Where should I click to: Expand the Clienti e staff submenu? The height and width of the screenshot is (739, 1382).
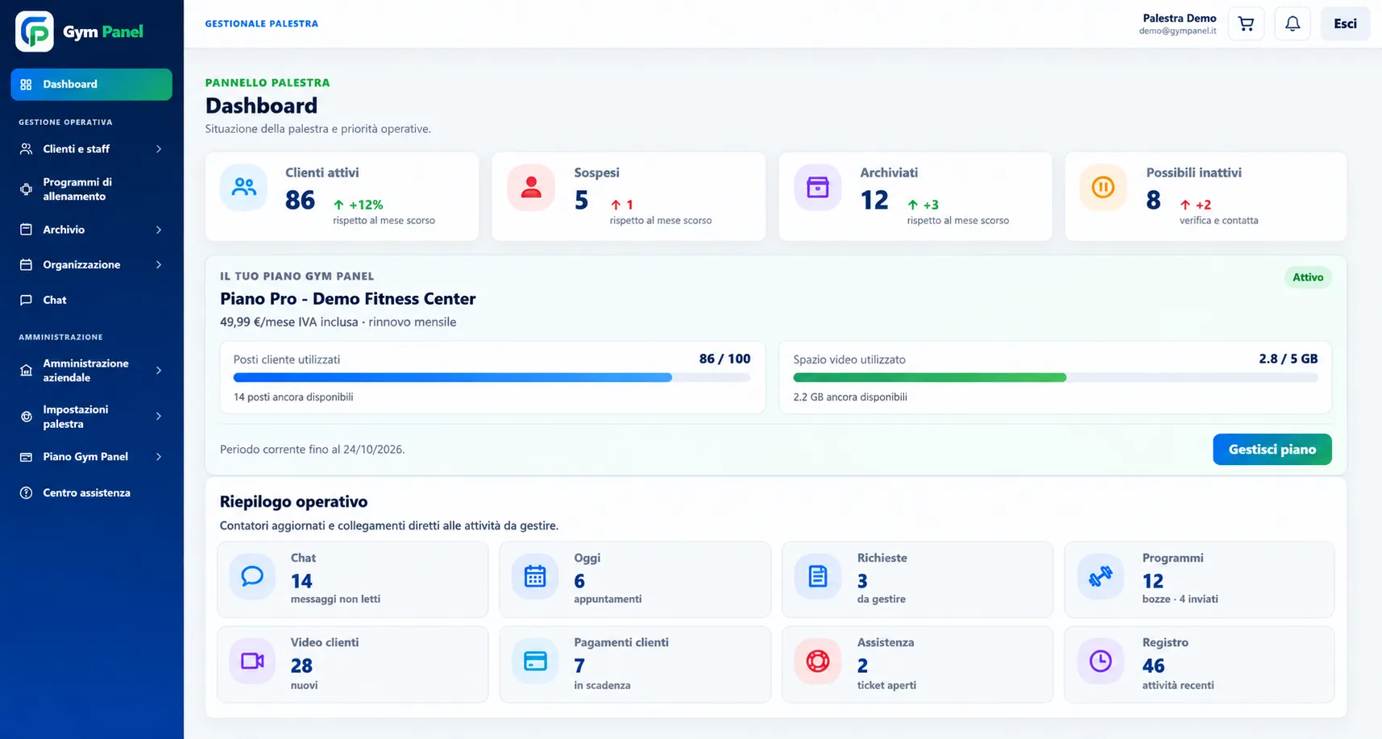coord(91,149)
